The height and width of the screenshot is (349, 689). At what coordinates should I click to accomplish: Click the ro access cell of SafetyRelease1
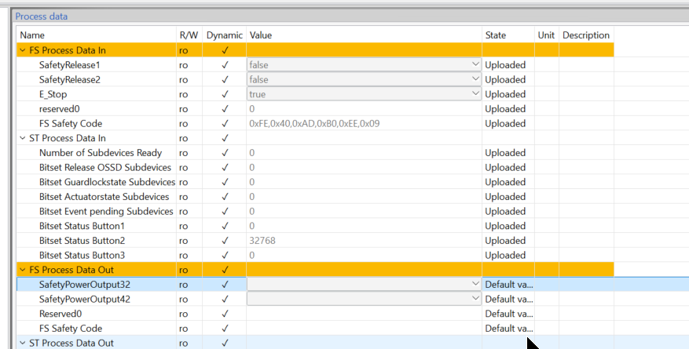[183, 65]
